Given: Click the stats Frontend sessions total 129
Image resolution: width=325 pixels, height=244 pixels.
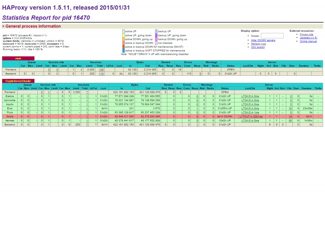Looking at the screenshot, I should pyautogui.click(x=101, y=70).
